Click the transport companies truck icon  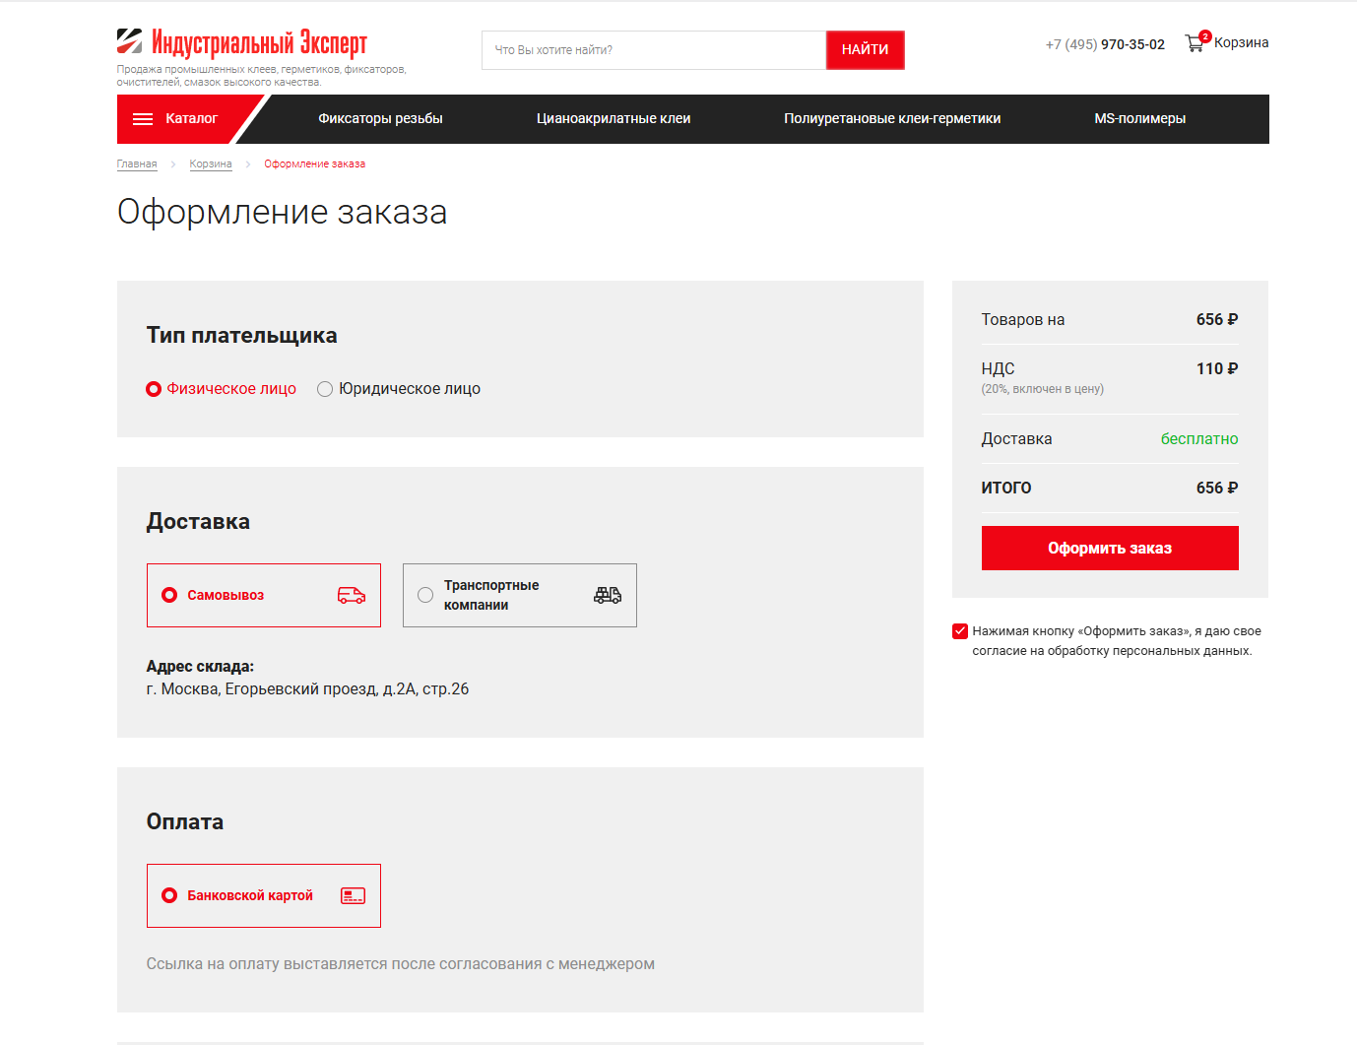click(x=608, y=595)
